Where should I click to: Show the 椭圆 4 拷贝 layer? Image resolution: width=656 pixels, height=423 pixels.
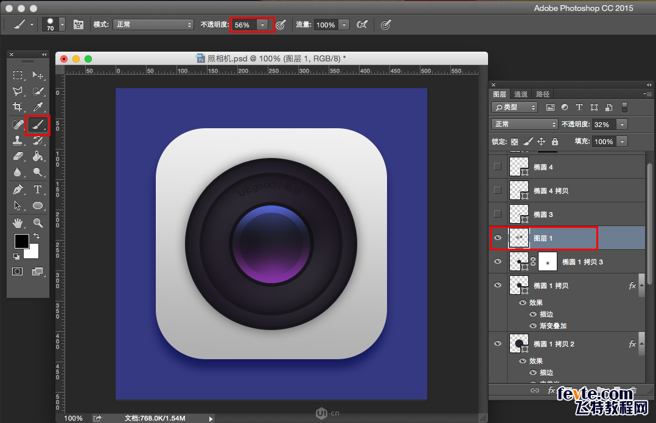(497, 190)
